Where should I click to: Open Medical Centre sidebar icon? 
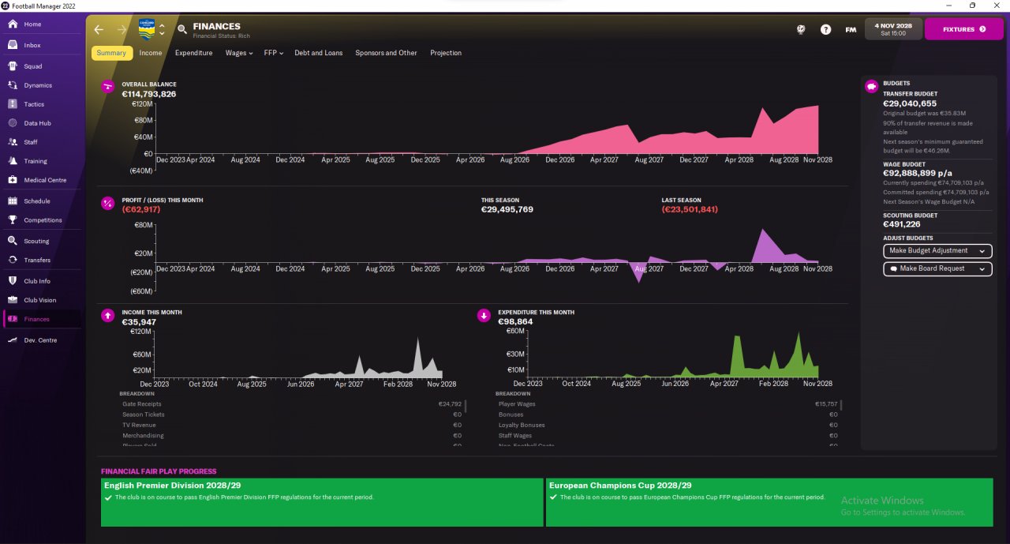pyautogui.click(x=13, y=180)
